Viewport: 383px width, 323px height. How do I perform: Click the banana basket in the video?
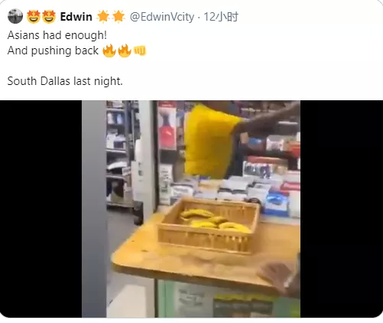[209, 225]
